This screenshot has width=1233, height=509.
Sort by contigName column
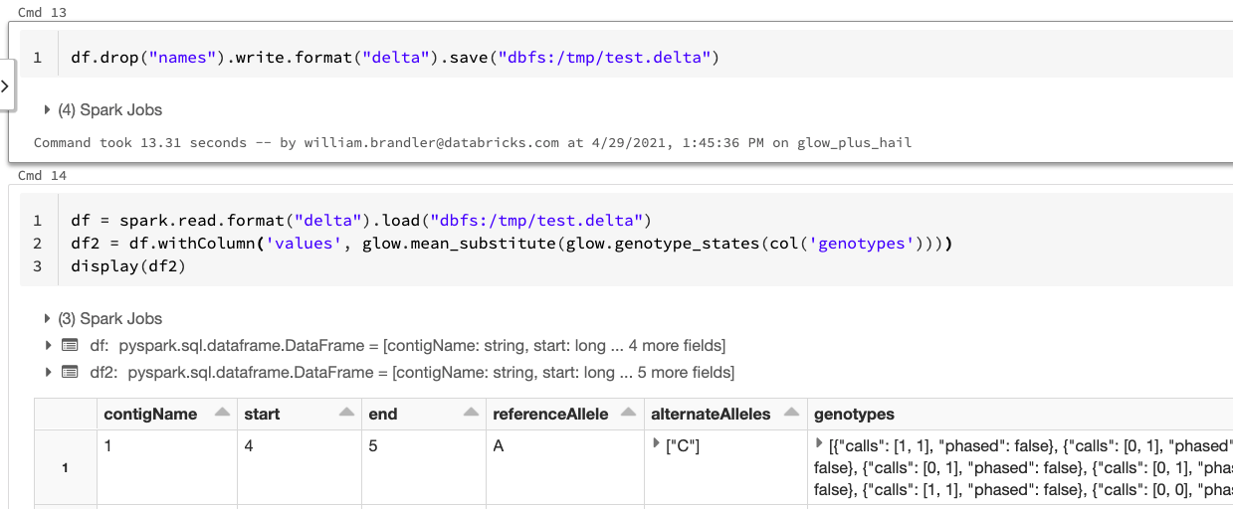(x=222, y=414)
